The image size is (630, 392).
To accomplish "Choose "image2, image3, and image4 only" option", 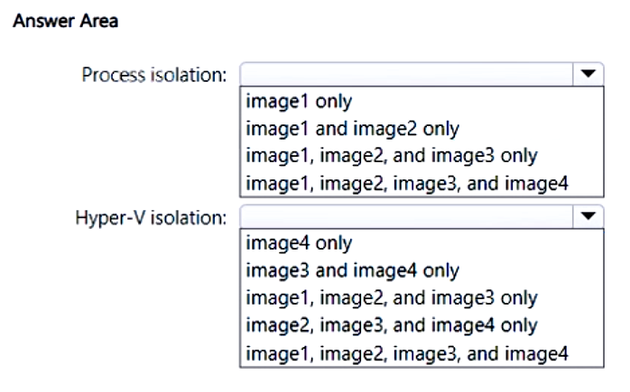I will click(392, 324).
